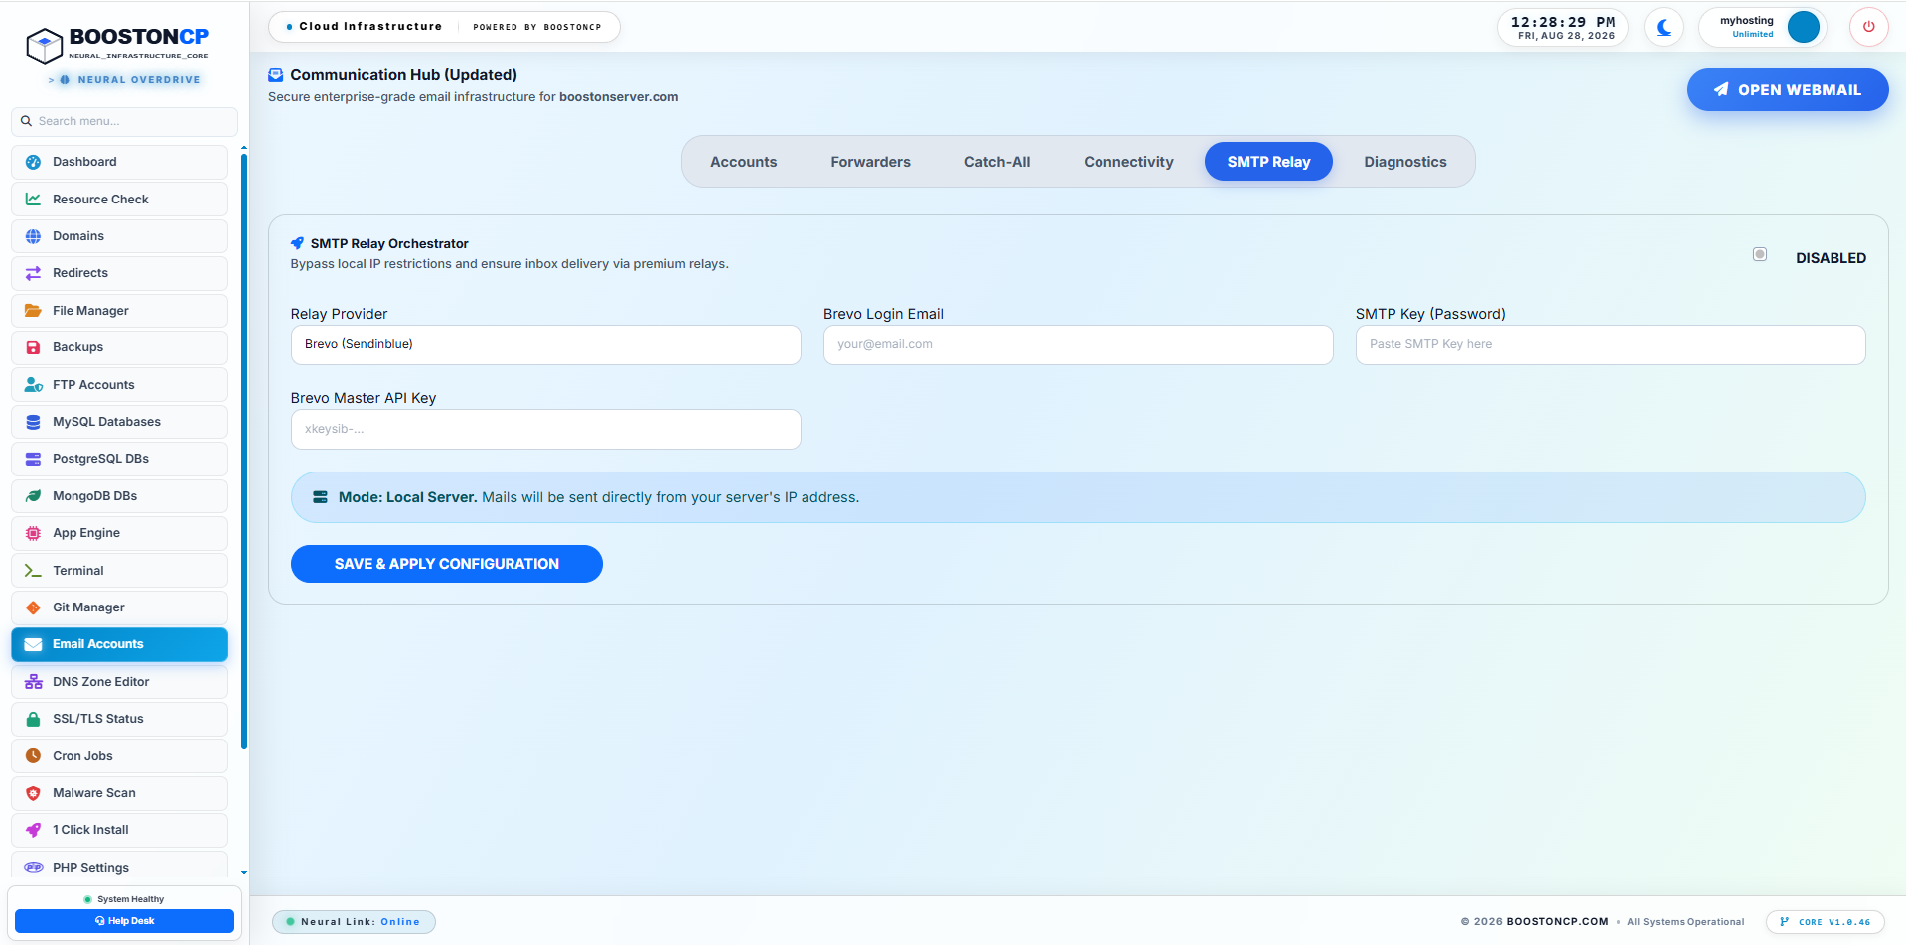
Task: Click the App Engine chip icon
Action: (x=33, y=533)
